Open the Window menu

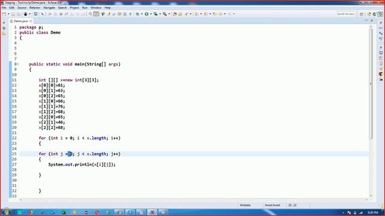[96, 8]
